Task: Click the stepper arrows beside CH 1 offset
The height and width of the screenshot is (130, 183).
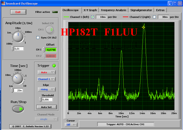Action: coord(44,50)
